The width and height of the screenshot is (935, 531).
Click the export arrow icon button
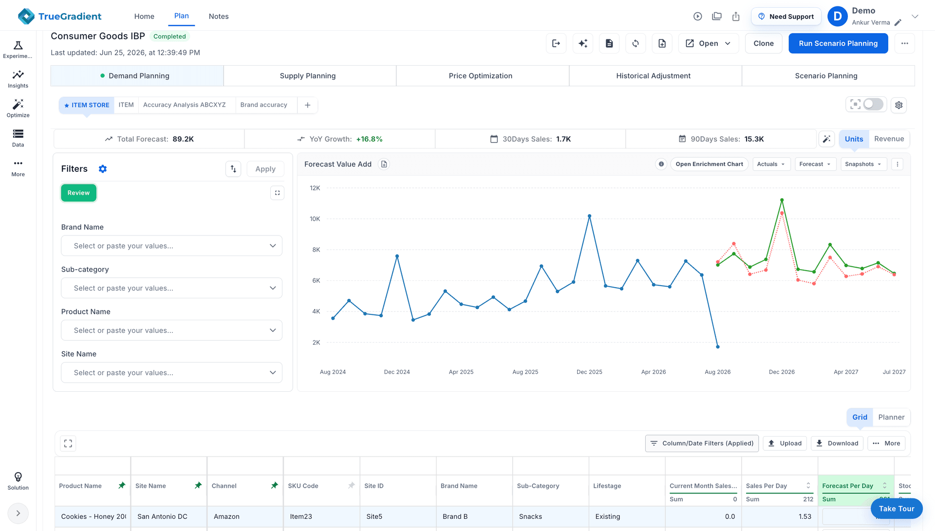pos(556,43)
